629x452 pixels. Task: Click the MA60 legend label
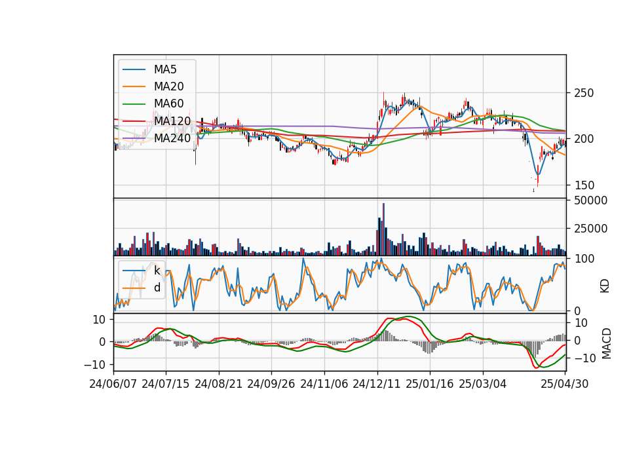tap(168, 104)
